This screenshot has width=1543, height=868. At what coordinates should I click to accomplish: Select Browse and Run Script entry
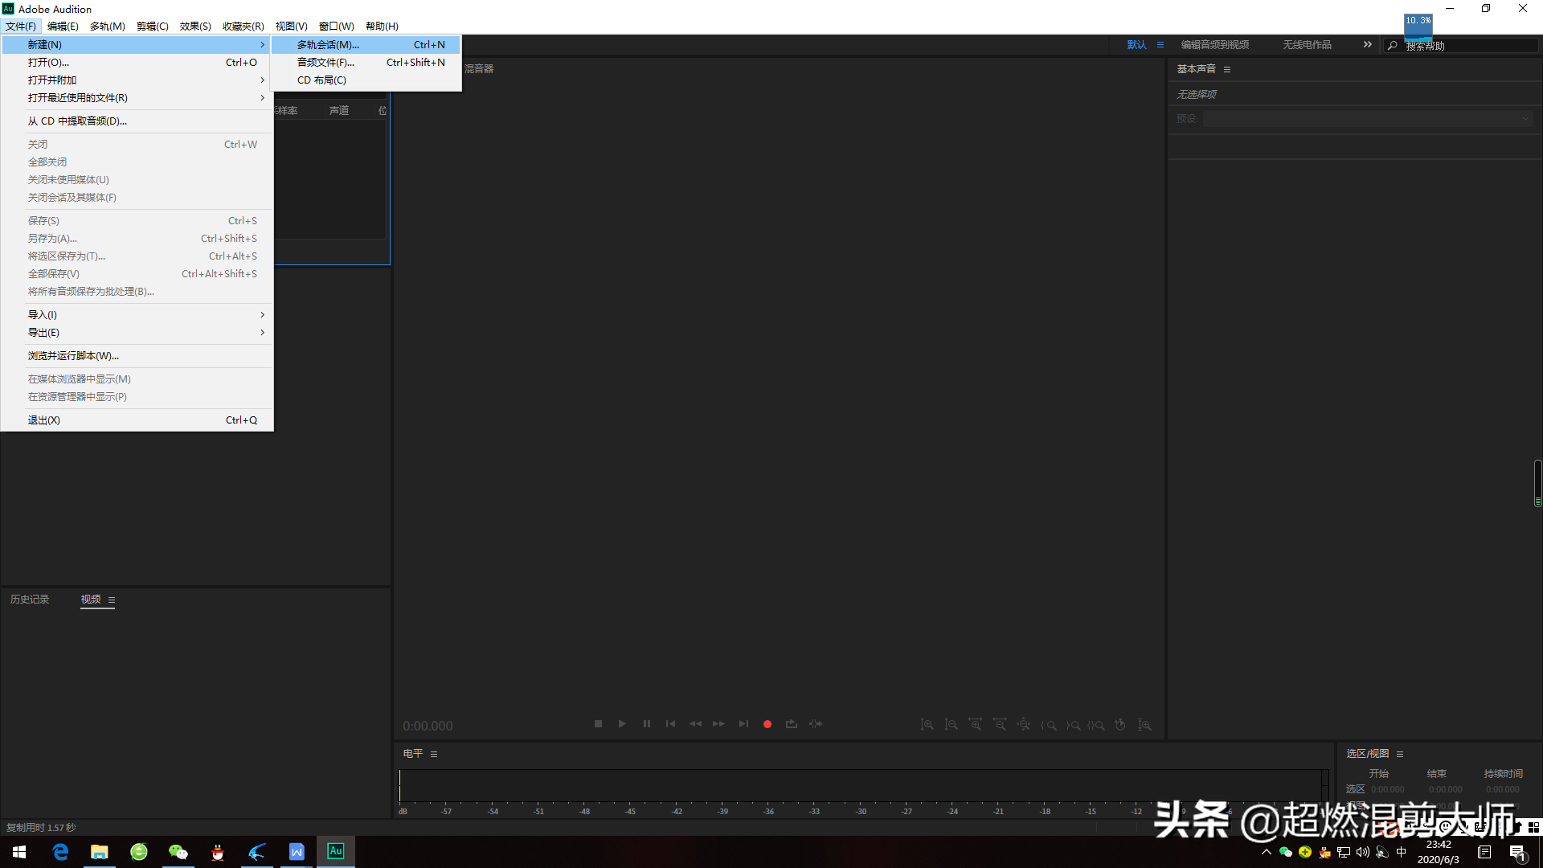(x=137, y=356)
